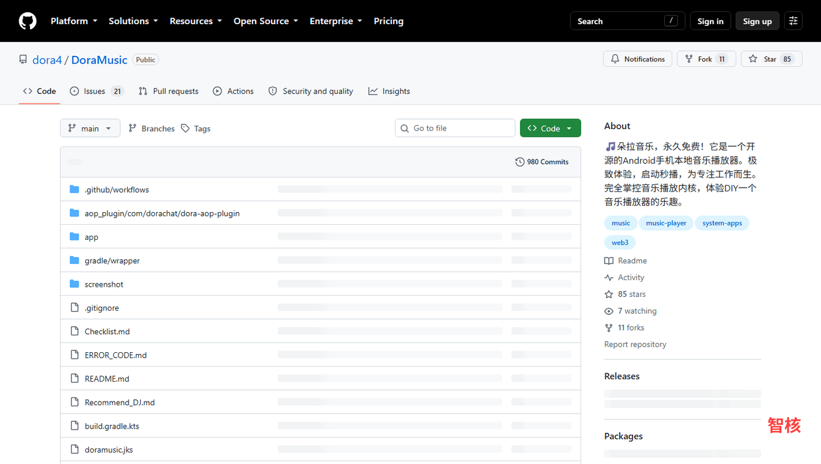Click the tag icon beside Tags
Viewport: 821px width, 464px height.
pos(186,129)
